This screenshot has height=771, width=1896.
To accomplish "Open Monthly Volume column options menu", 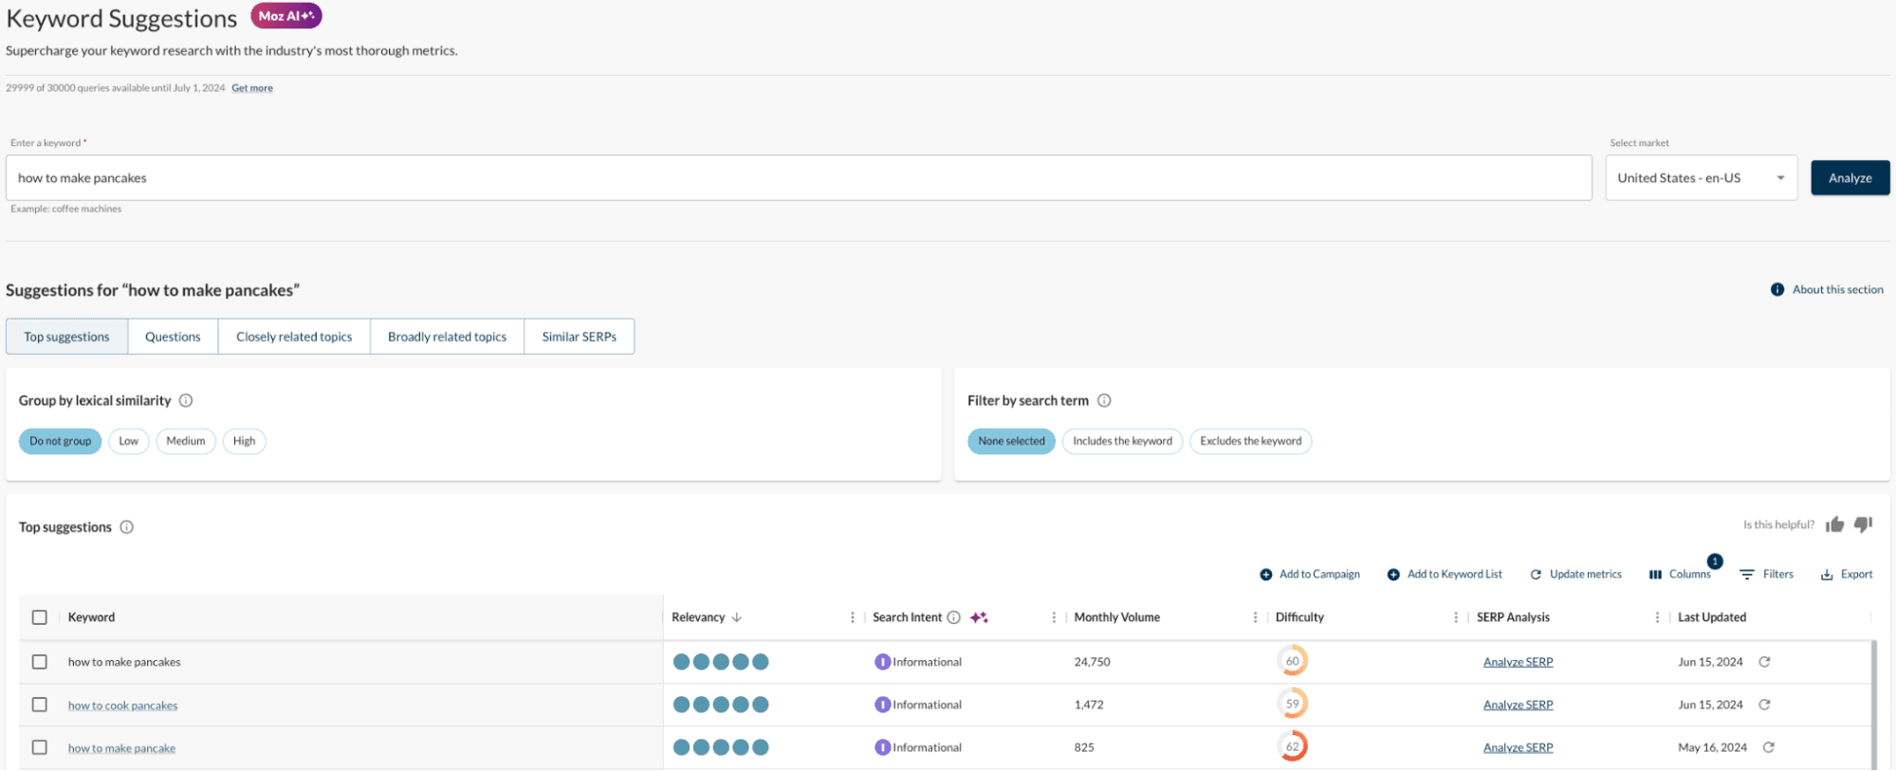I will click(x=1255, y=617).
